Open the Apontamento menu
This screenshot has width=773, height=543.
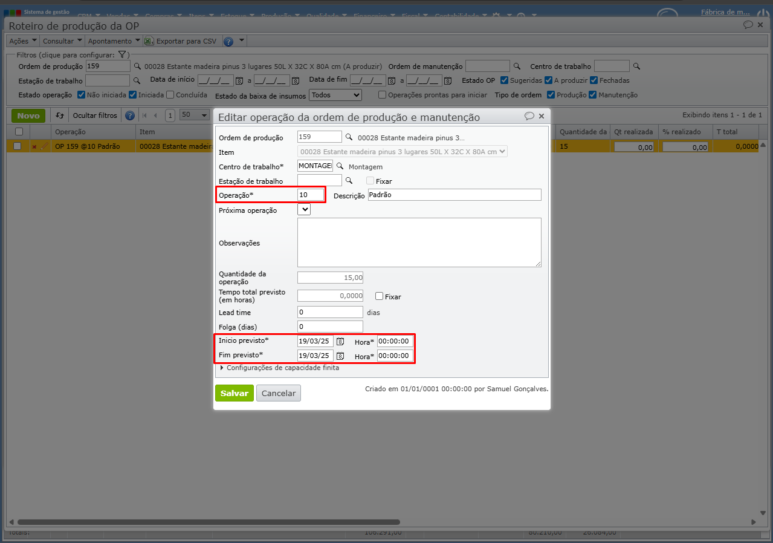click(114, 41)
